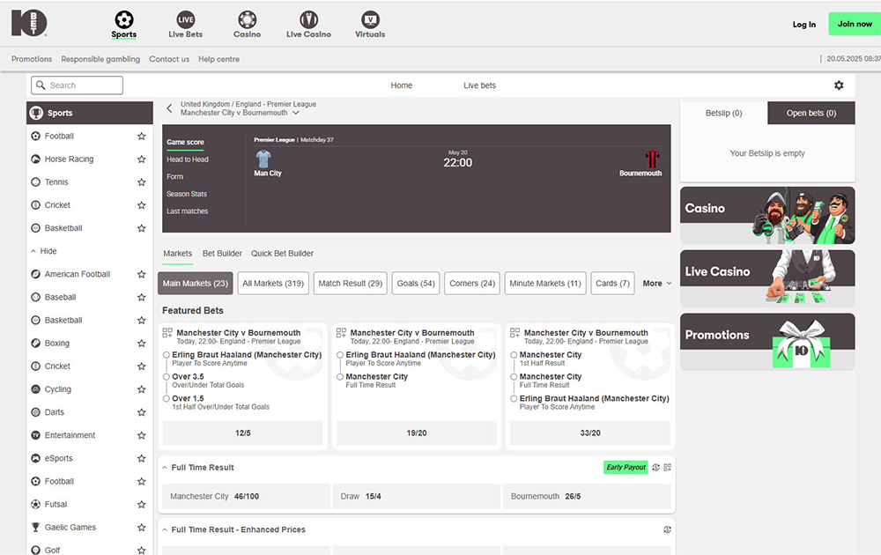Open the Promotions link in header
Image resolution: width=881 pixels, height=555 pixels.
point(32,59)
